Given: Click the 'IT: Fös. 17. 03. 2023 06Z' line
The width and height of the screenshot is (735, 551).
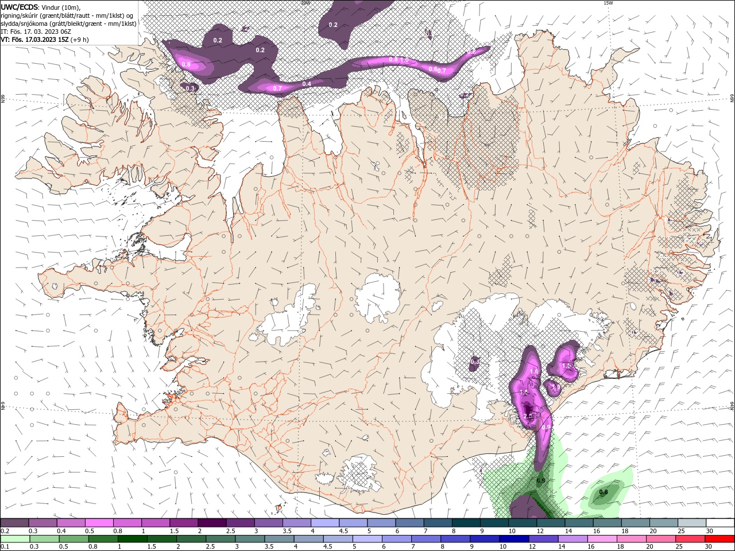Looking at the screenshot, I should tap(36, 31).
